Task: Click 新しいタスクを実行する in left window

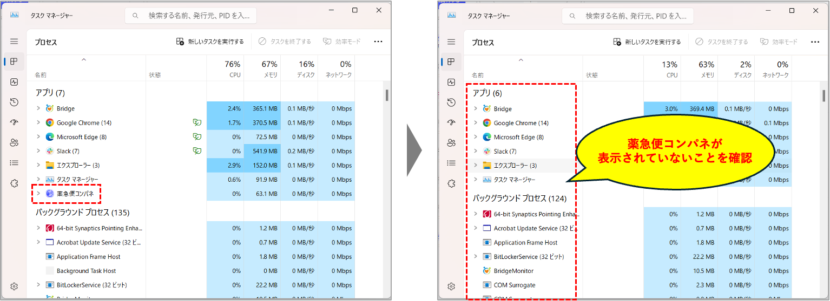Action: tap(210, 42)
